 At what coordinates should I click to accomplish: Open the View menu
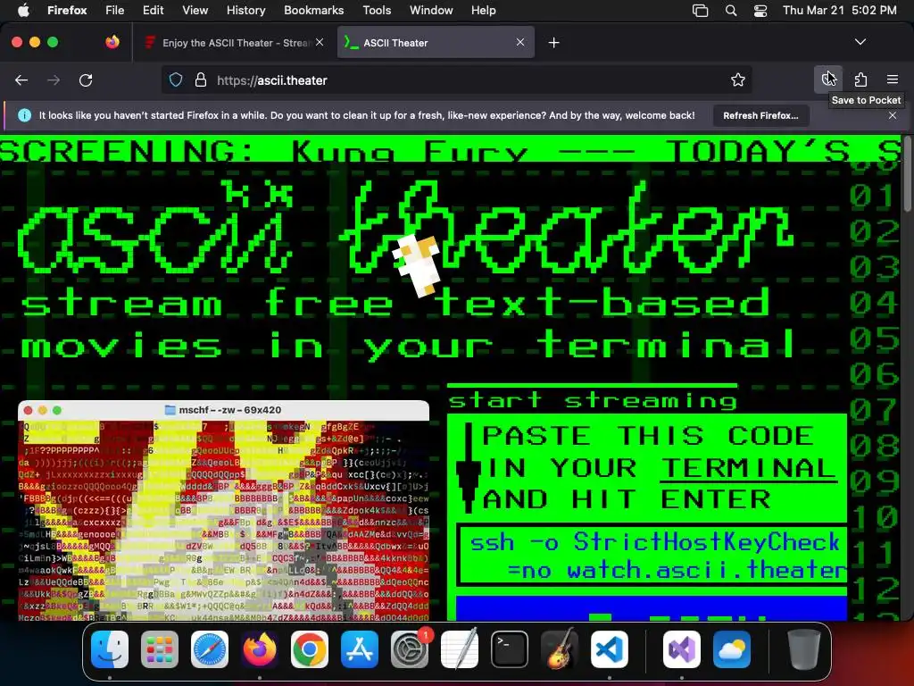[195, 10]
